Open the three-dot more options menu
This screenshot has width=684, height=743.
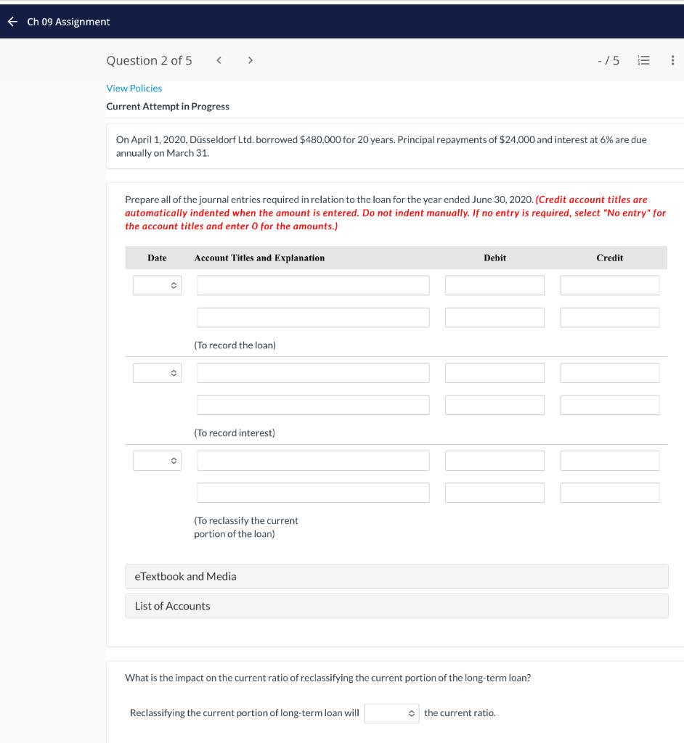[672, 60]
